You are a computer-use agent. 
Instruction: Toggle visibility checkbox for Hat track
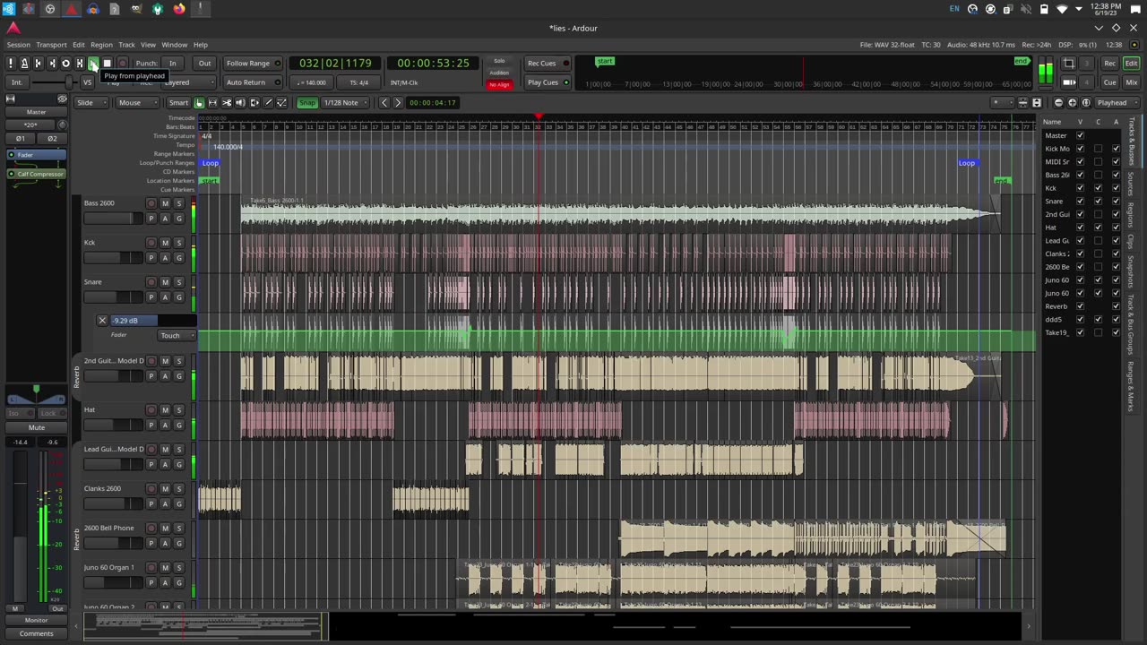pos(1080,228)
